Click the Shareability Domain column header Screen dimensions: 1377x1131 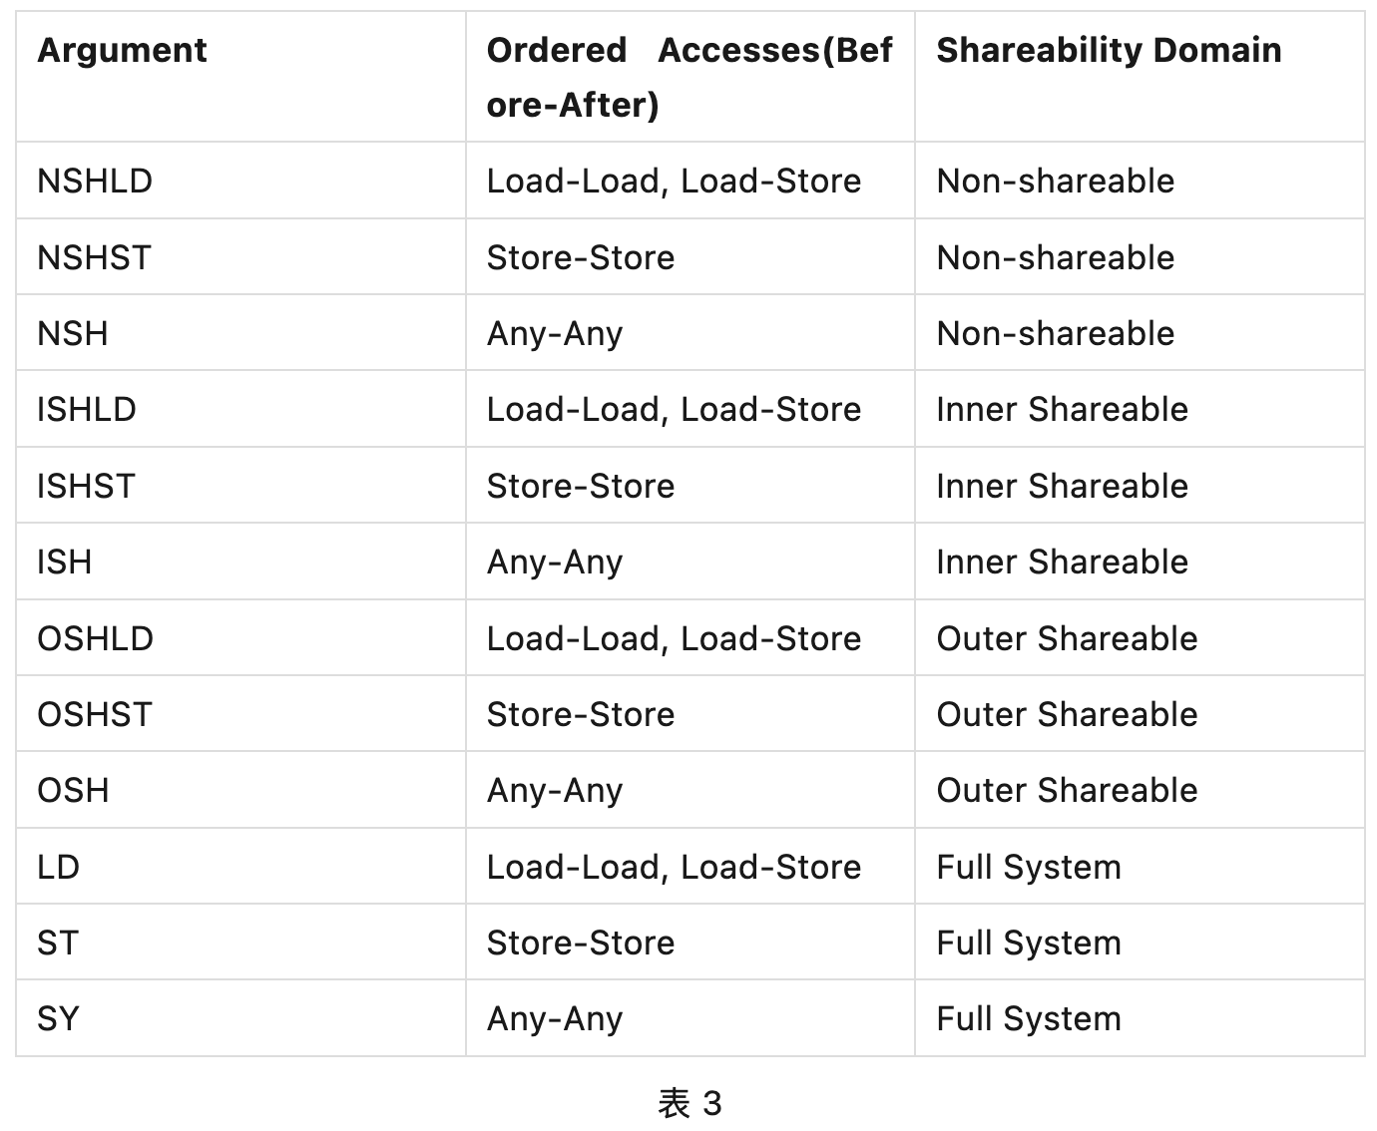(1108, 50)
